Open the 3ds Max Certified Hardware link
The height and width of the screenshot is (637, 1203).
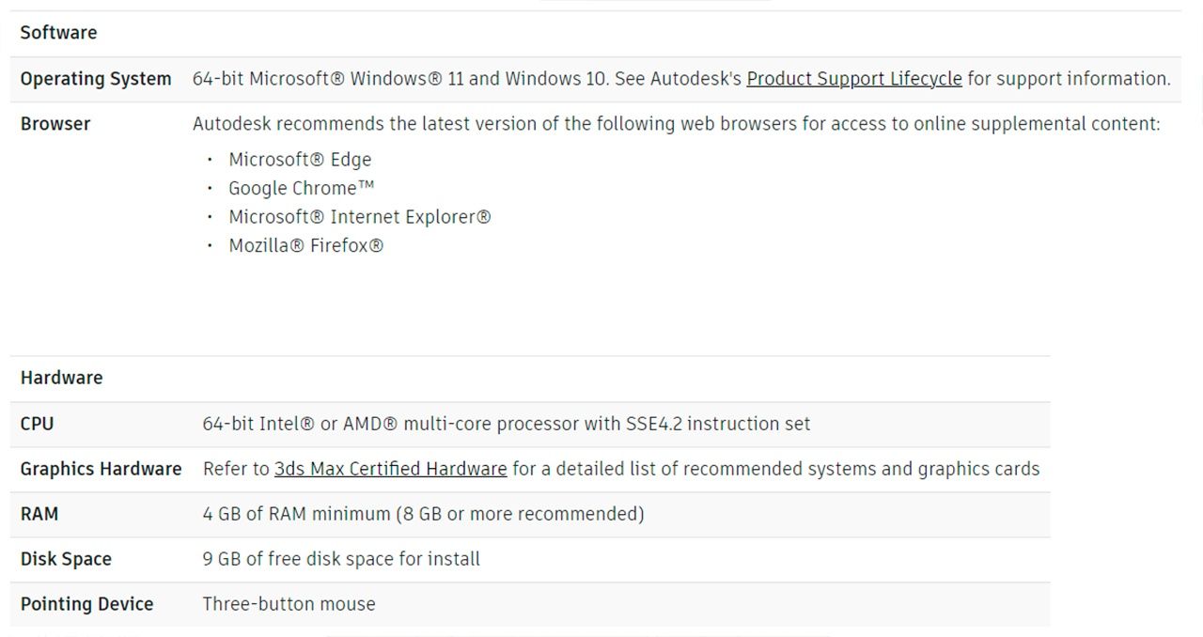pos(390,469)
